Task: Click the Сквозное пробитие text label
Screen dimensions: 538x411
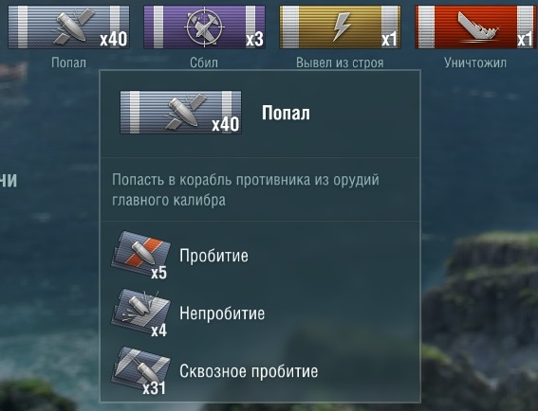Action: (249, 371)
